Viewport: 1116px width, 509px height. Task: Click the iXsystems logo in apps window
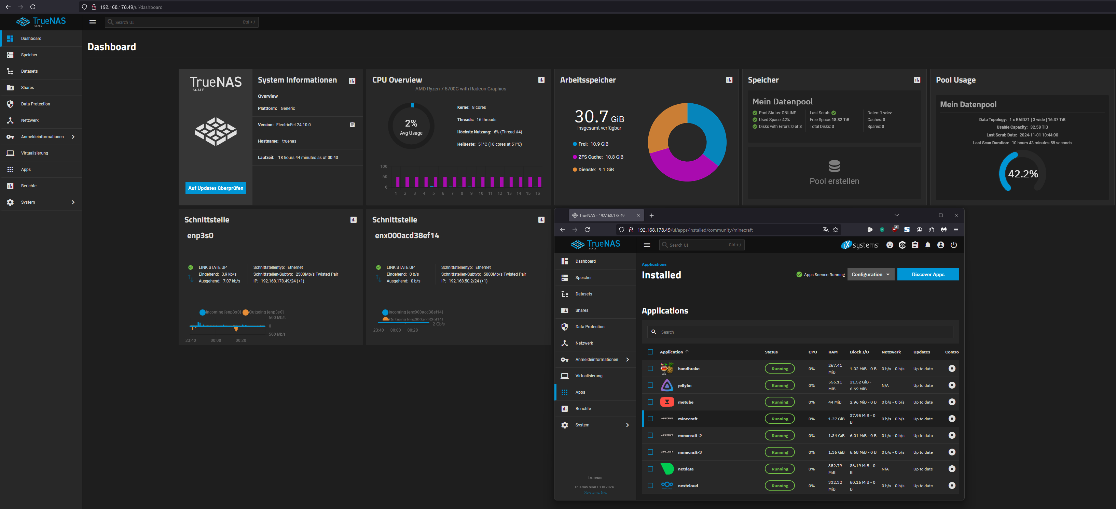pyautogui.click(x=859, y=245)
